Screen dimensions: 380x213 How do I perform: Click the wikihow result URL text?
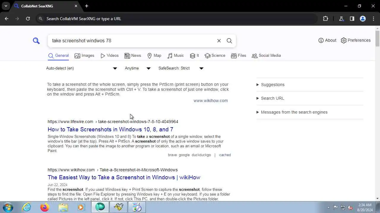[113, 170]
